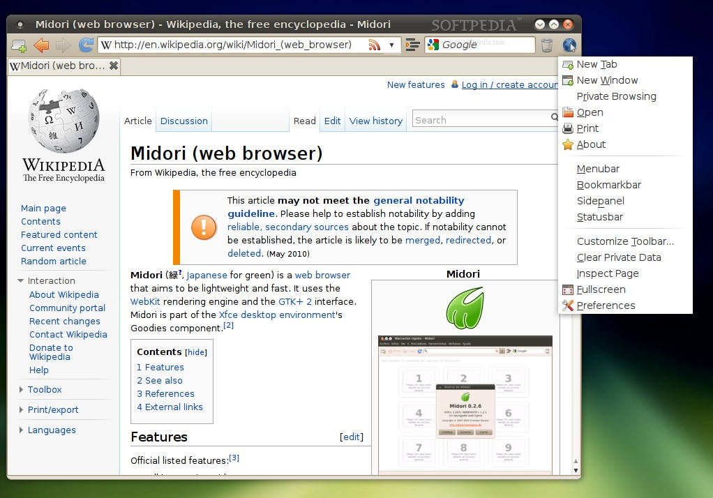The width and height of the screenshot is (713, 498).
Task: Select the Midori (web bro… tab
Action: (63, 66)
